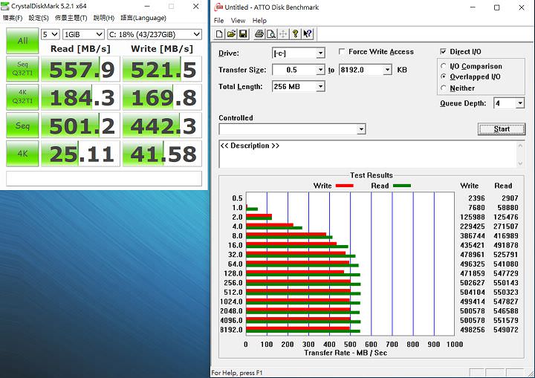This screenshot has height=378, width=535.
Task: Open the test count dropdown showing 5
Action: [x=51, y=34]
